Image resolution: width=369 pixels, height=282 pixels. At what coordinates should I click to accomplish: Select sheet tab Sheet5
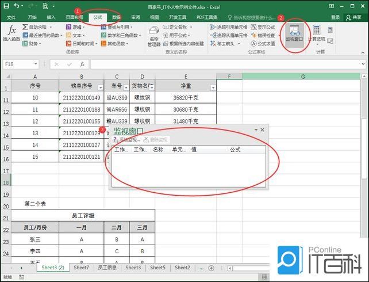[157, 268]
